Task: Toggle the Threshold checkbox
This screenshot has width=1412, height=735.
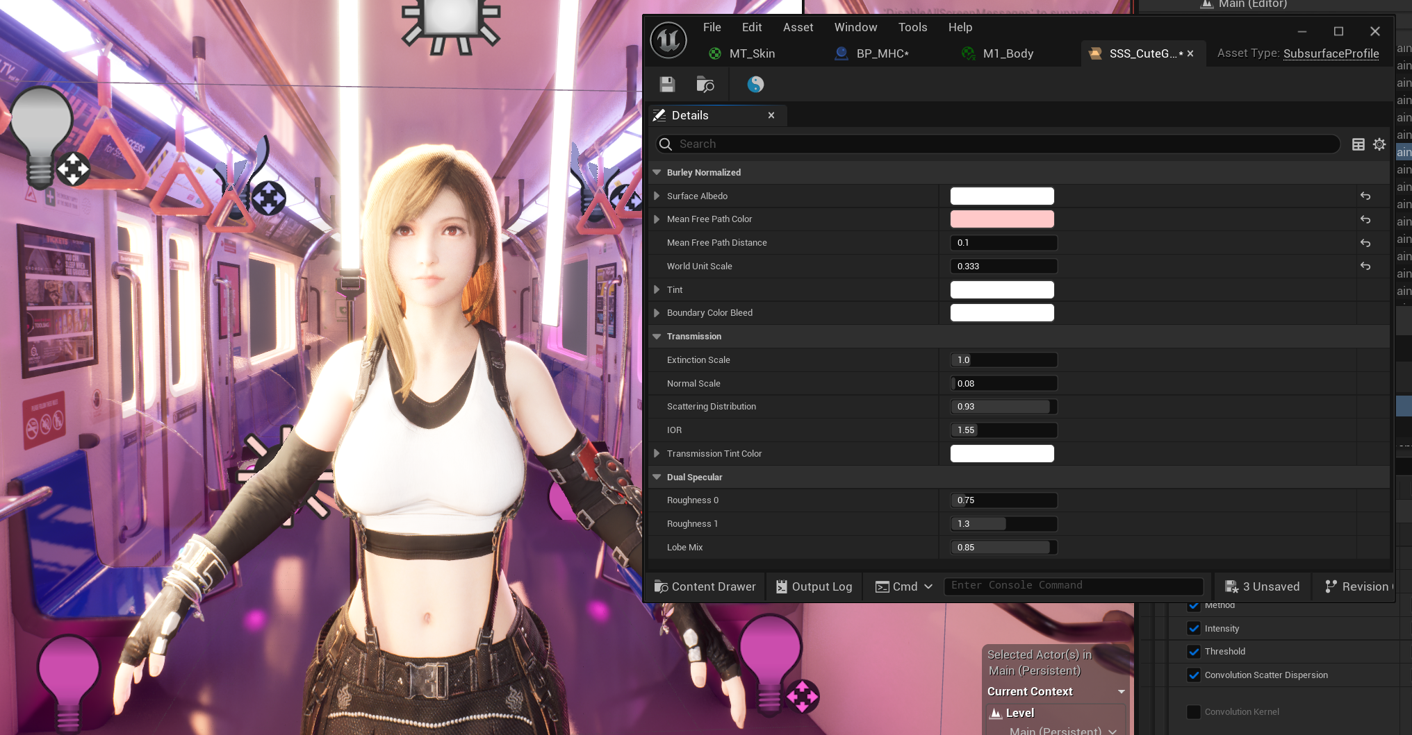Action: pos(1194,652)
